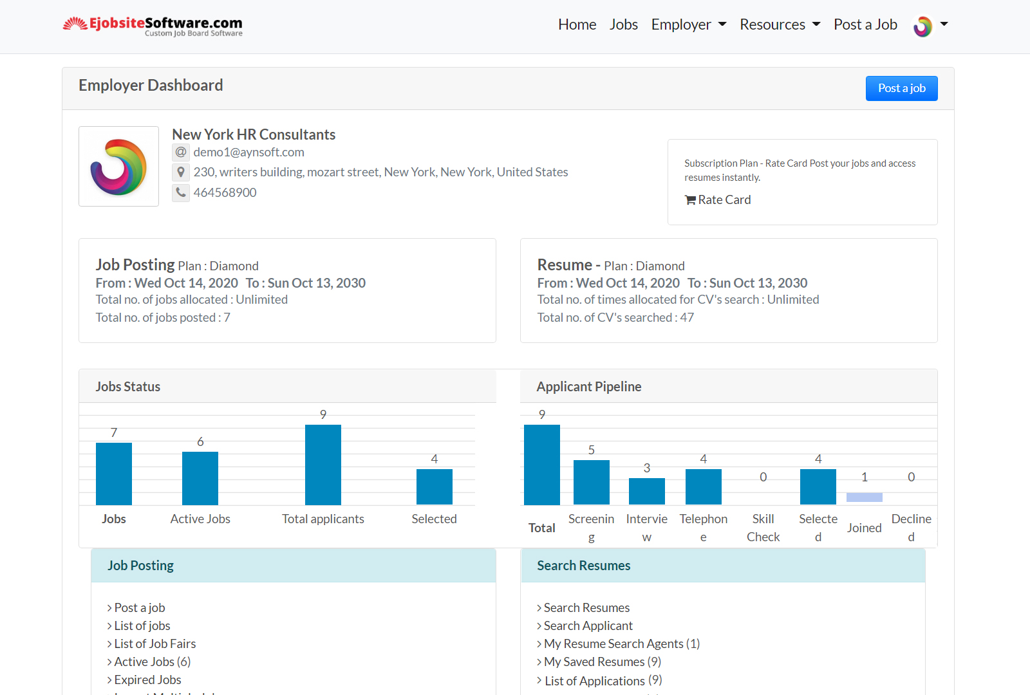
Task: Click the Applicant Pipeline panel title
Action: pos(589,387)
